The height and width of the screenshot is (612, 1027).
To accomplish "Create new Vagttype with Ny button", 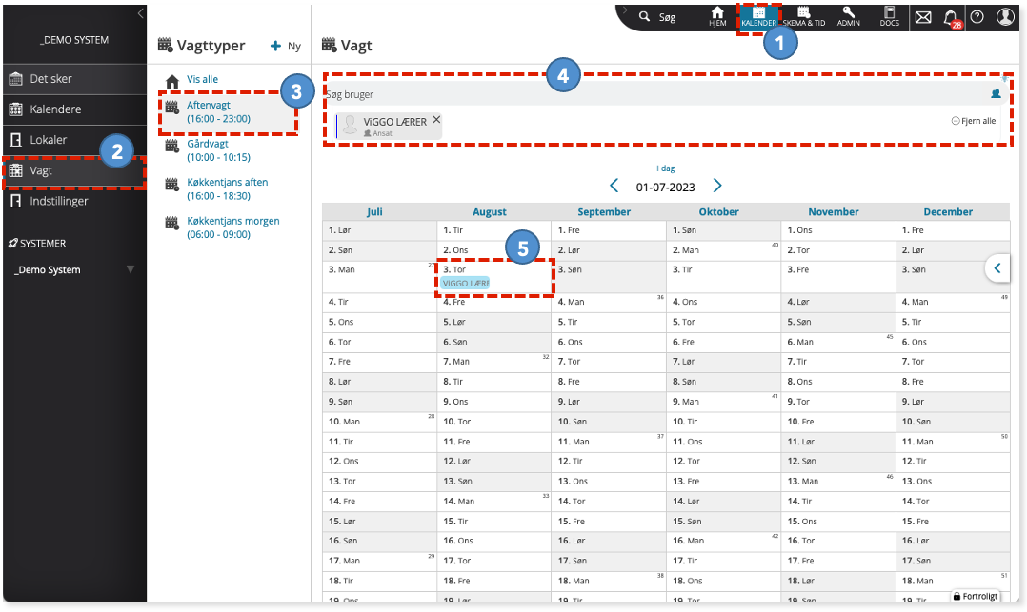I will point(286,46).
